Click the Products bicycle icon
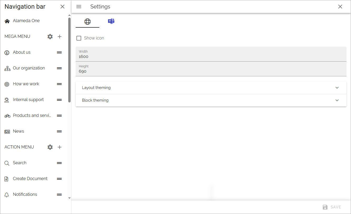 pyautogui.click(x=7, y=116)
